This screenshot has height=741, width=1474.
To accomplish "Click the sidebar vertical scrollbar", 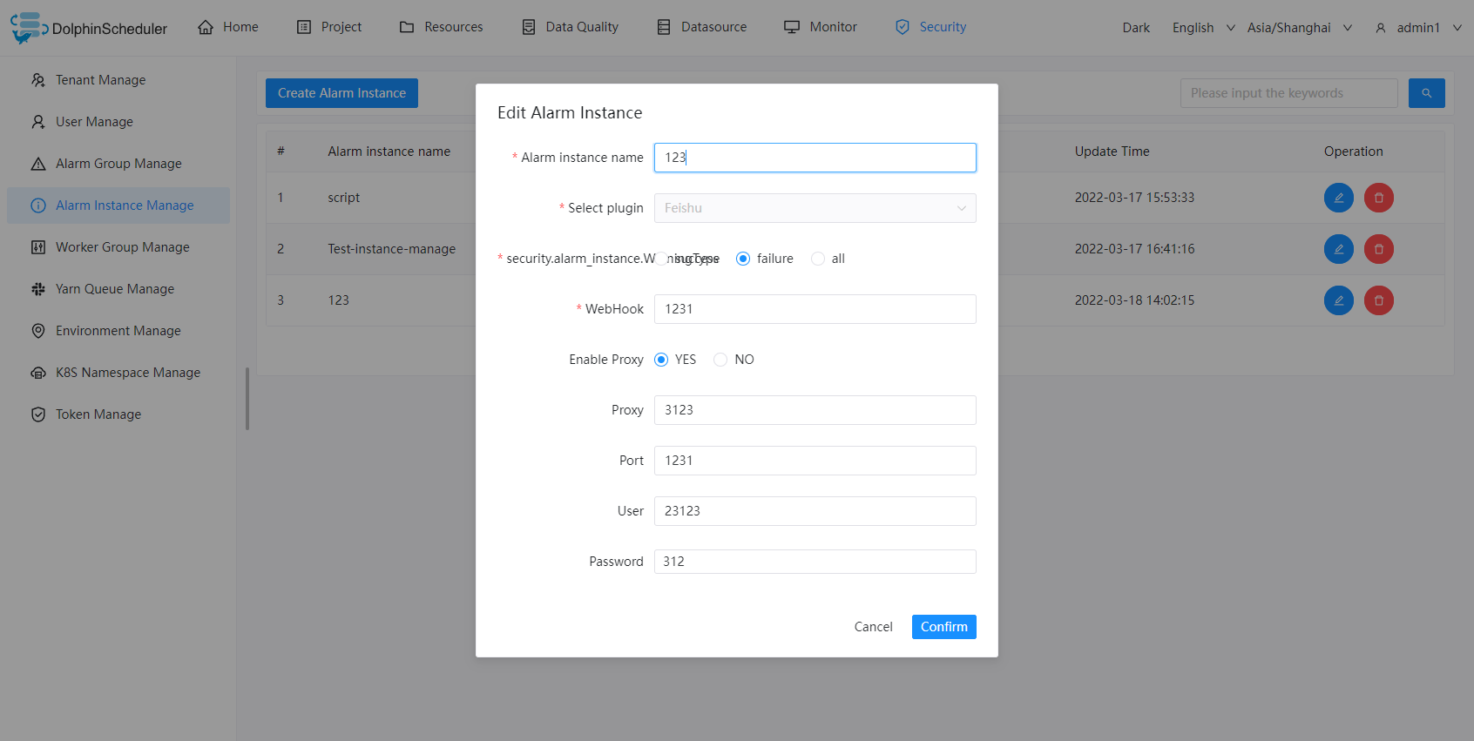I will tap(247, 399).
